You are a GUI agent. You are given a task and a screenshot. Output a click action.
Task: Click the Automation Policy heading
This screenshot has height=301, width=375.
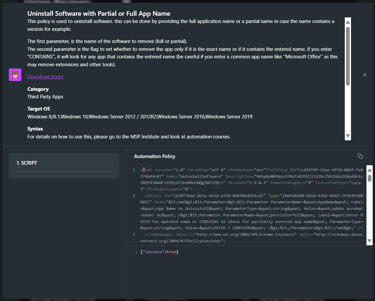154,156
